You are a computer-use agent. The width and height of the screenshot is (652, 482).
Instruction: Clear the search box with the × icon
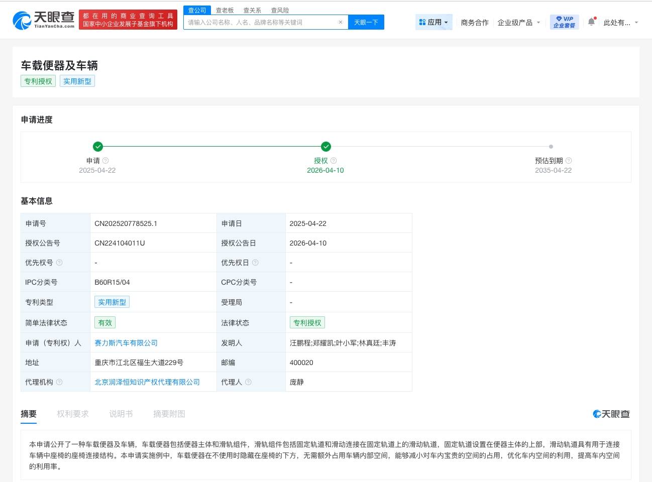(341, 22)
